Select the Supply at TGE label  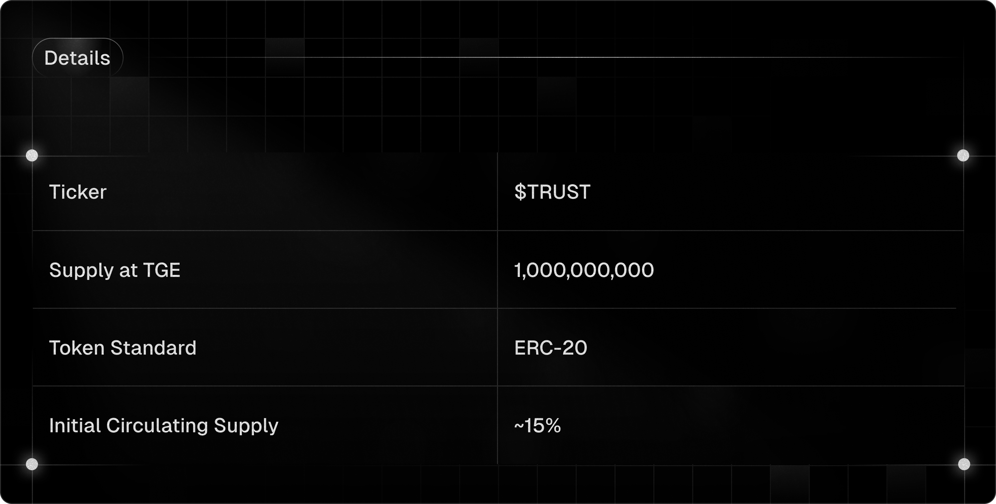tap(115, 270)
